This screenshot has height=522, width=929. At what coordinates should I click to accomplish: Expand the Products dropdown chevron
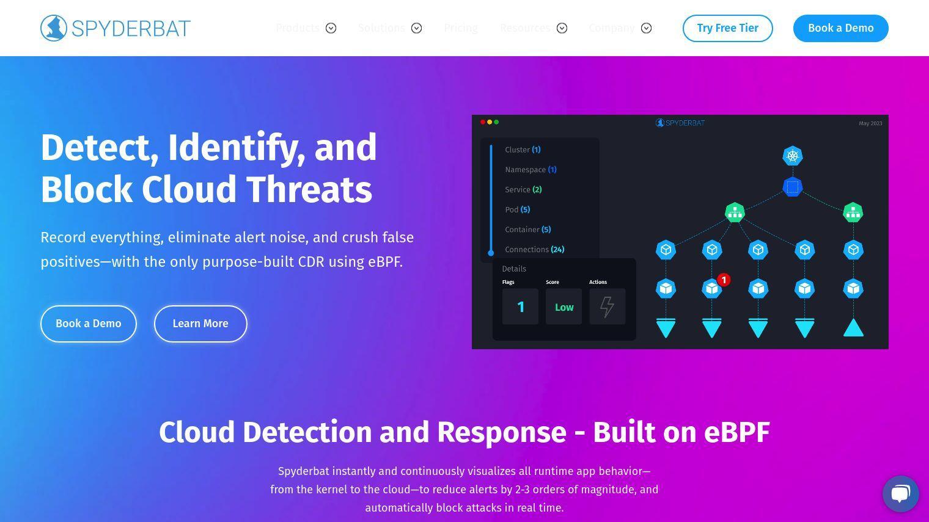coord(331,28)
